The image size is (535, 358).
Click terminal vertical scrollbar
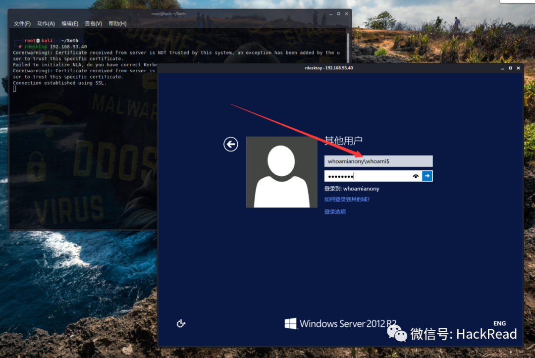pyautogui.click(x=348, y=48)
